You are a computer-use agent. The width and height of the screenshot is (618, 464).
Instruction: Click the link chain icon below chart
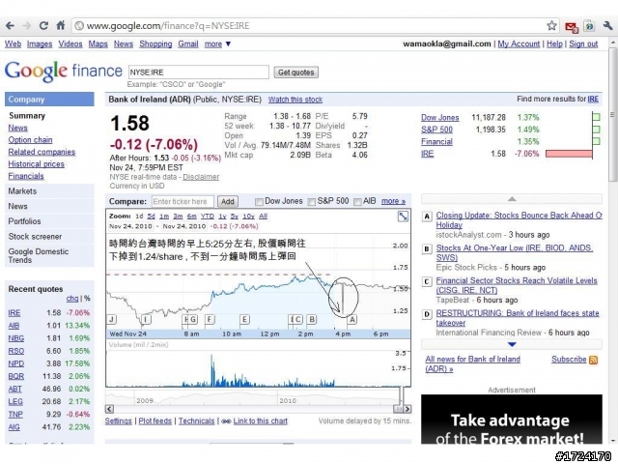(226, 421)
